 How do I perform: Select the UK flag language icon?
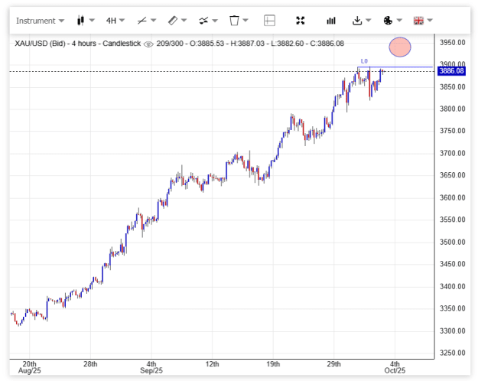[418, 21]
